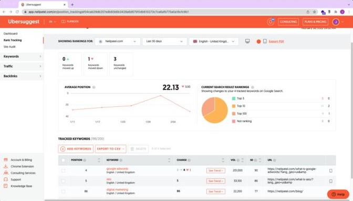Switch to mobile rankings icon

265,41
